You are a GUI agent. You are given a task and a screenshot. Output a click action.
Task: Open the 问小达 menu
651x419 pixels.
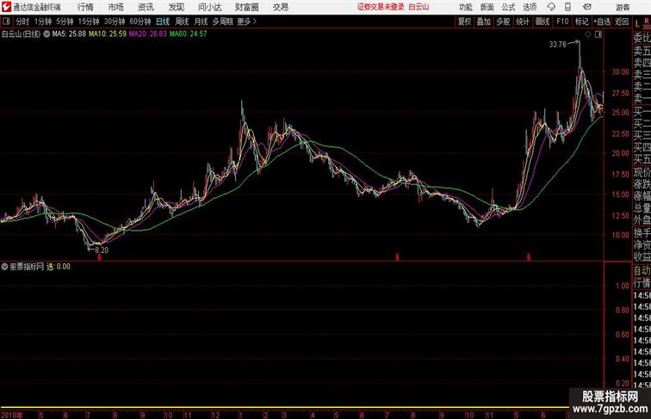click(x=209, y=7)
